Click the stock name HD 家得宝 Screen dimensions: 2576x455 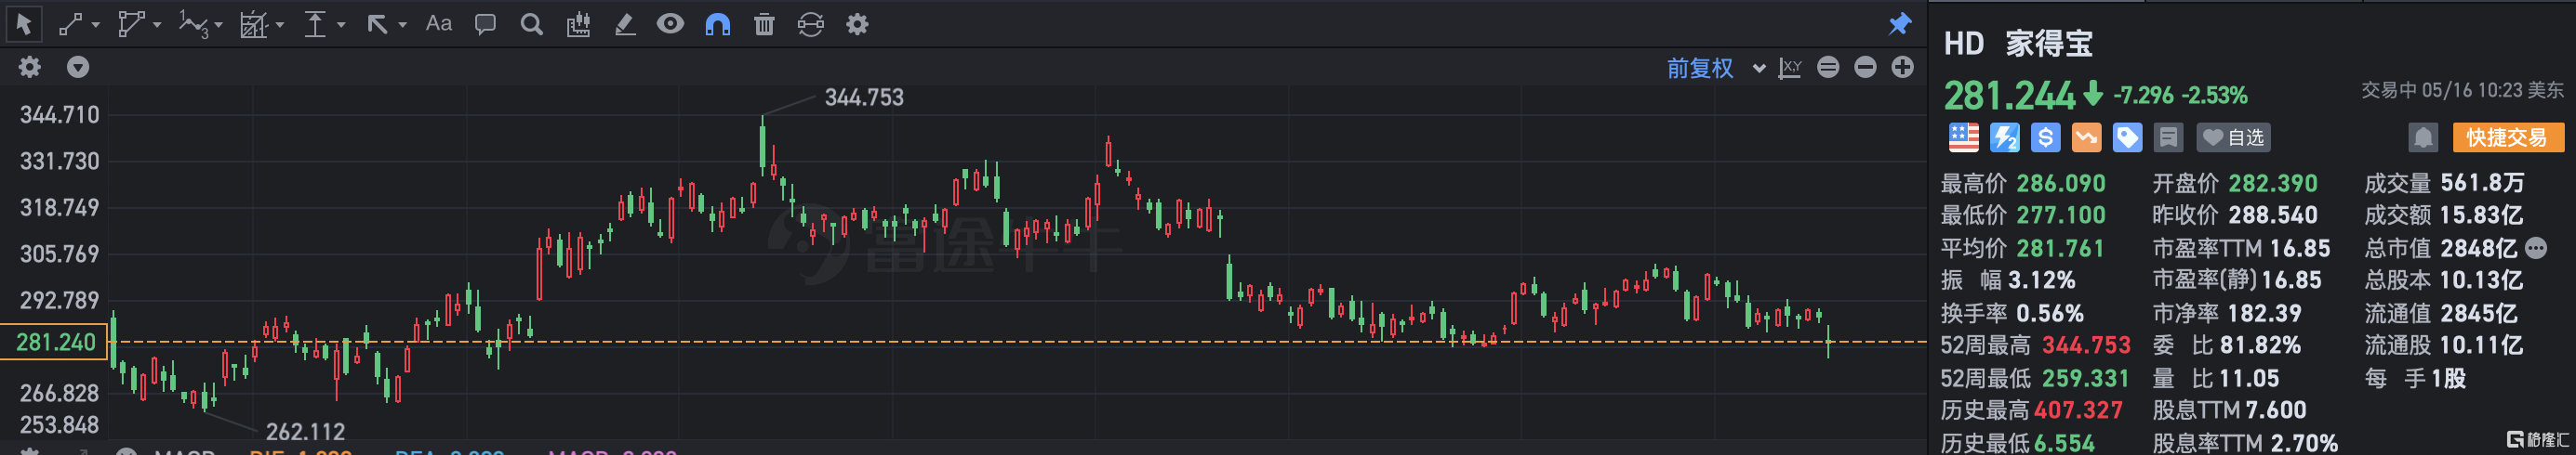pyautogui.click(x=2017, y=43)
